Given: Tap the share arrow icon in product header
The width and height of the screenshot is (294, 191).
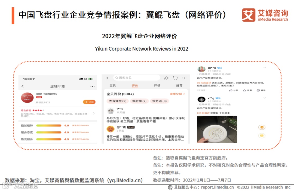Looking at the screenshot, I should [166, 78].
